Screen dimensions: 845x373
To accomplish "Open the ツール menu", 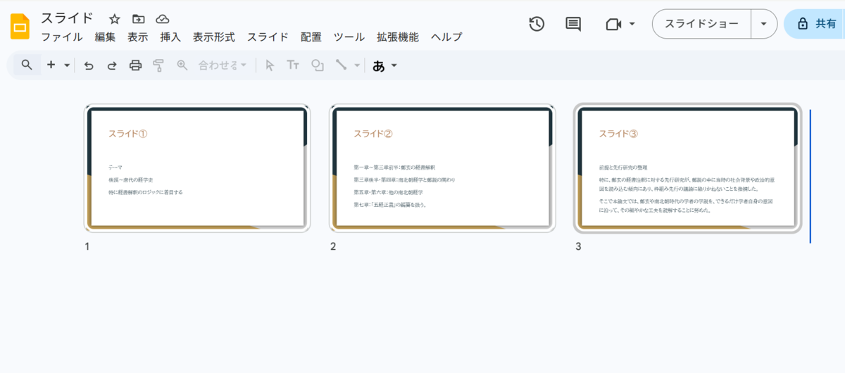I will pos(349,37).
